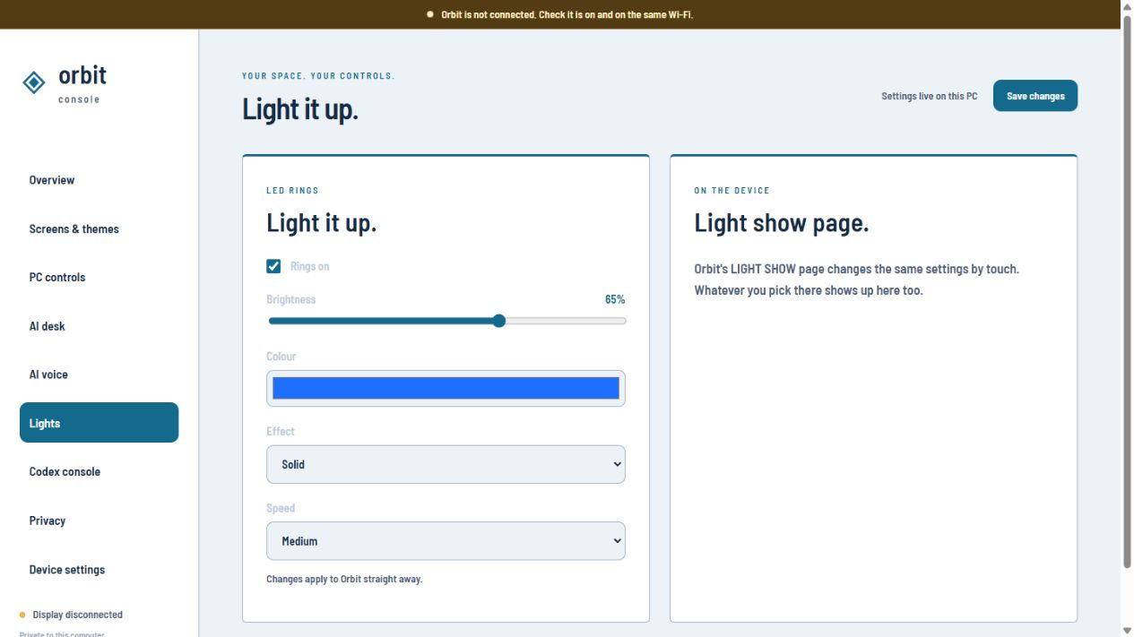Viewport: 1134px width, 637px height.
Task: Open the AI voice page
Action: pyautogui.click(x=99, y=374)
